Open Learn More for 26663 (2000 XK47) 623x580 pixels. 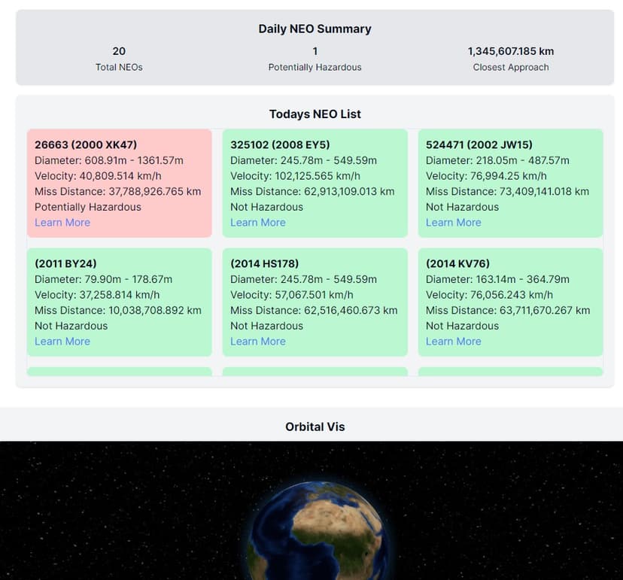pos(62,222)
